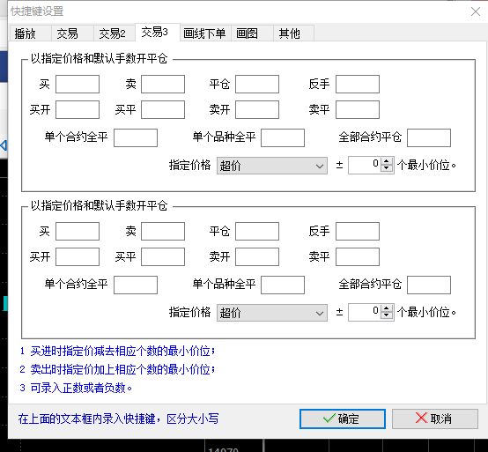Decrease the minimum price tick in the upper group
The image size is (488, 452).
(386, 168)
